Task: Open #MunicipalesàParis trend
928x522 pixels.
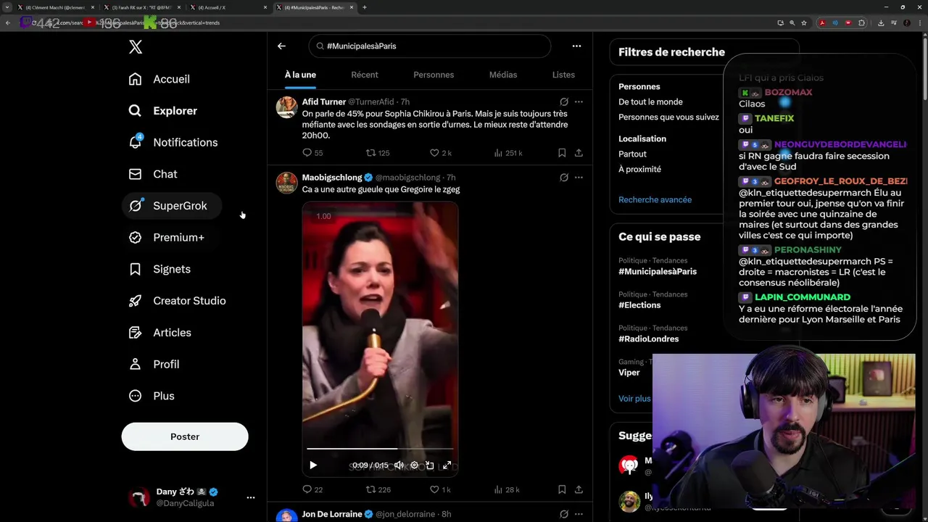Action: click(x=658, y=271)
